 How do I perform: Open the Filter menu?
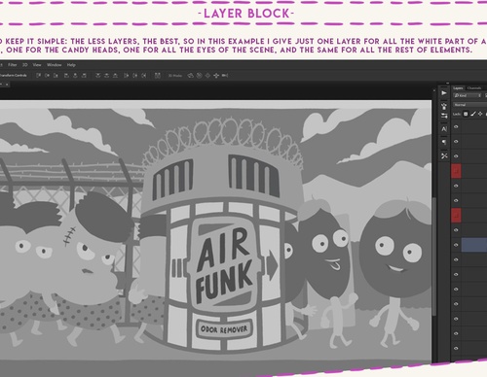click(13, 65)
